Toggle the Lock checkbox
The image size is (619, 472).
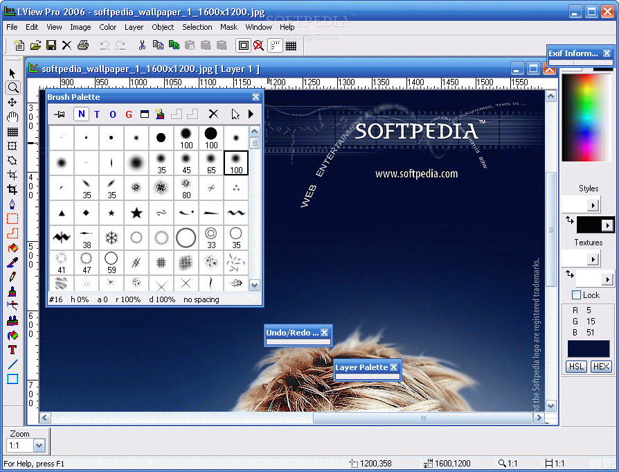(576, 295)
